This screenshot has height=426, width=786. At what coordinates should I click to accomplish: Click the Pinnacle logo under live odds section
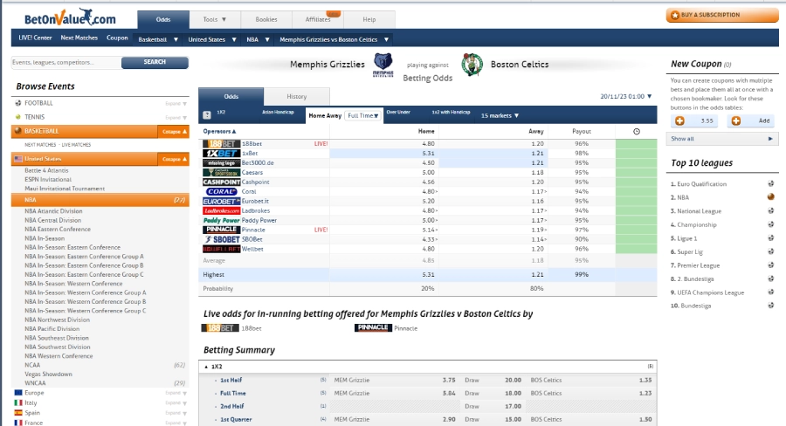tap(373, 327)
